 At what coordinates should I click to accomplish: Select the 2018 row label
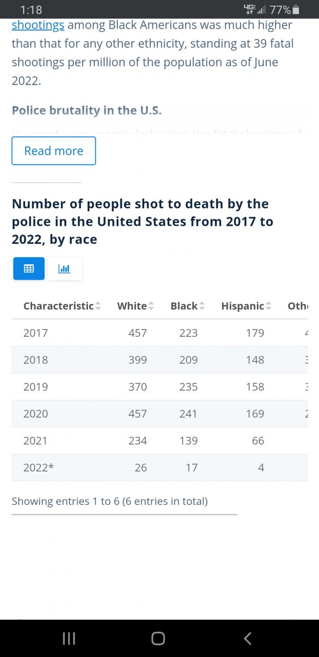tap(35, 360)
